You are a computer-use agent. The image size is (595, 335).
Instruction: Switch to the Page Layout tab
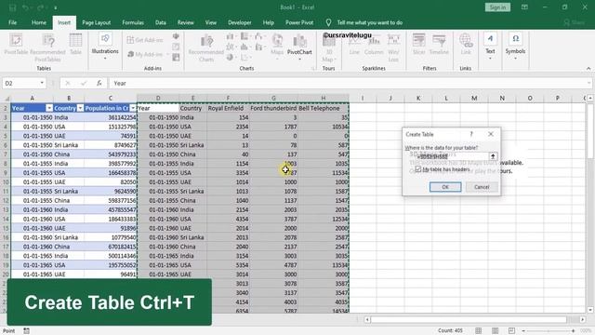(x=97, y=22)
